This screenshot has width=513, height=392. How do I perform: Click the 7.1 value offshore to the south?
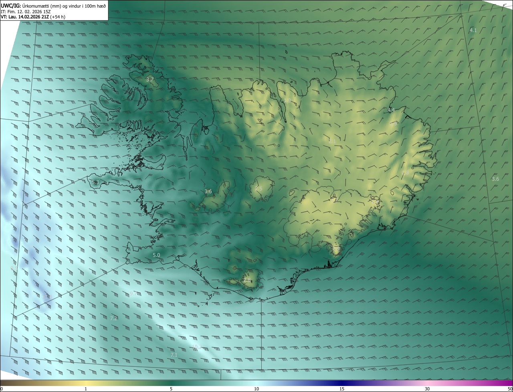tap(174, 355)
